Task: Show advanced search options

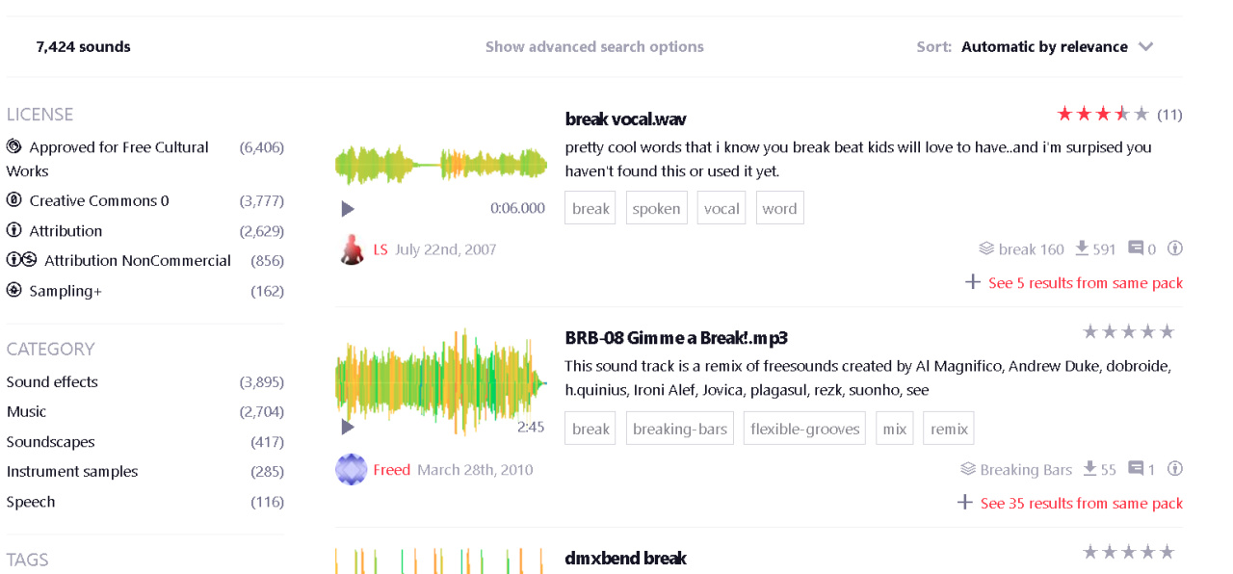Action: click(x=594, y=46)
